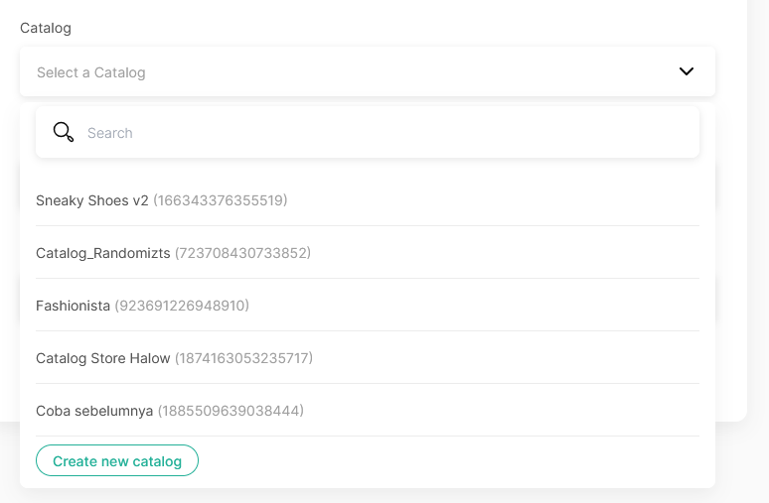This screenshot has height=503, width=769.
Task: Choose the Catalog_Randomizts option
Action: pos(103,253)
